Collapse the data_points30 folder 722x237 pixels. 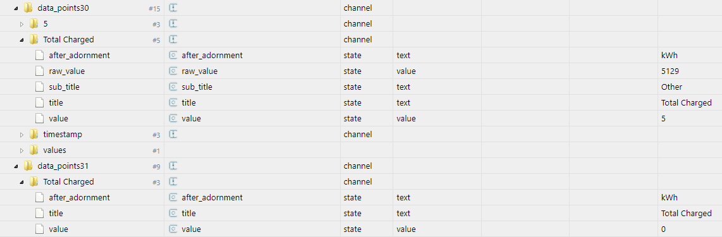pyautogui.click(x=16, y=8)
